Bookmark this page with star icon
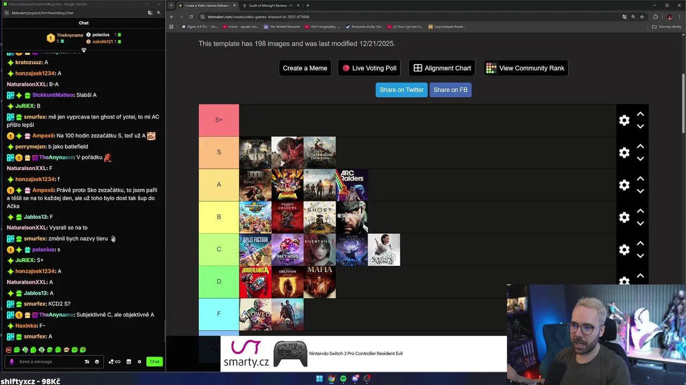 click(x=642, y=17)
